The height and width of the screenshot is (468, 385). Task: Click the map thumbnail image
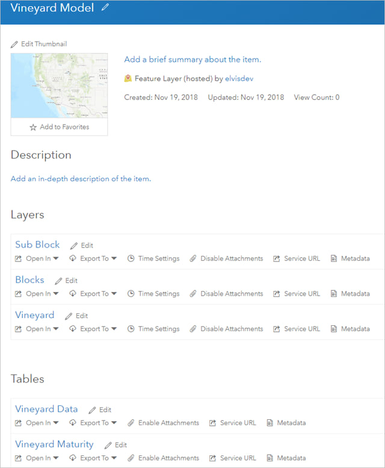click(59, 86)
